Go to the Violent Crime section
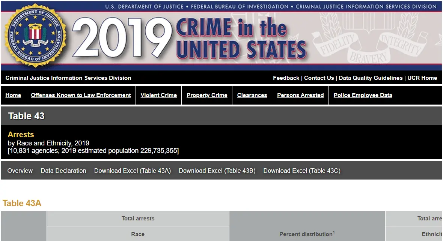The image size is (443, 241). [158, 95]
